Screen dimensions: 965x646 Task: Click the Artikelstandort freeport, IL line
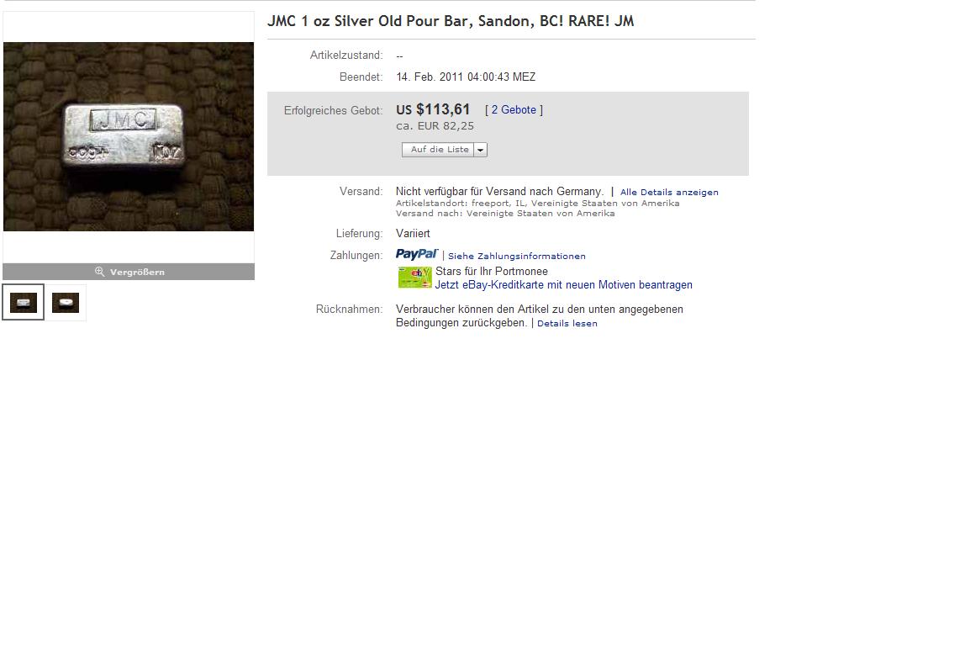pos(538,204)
